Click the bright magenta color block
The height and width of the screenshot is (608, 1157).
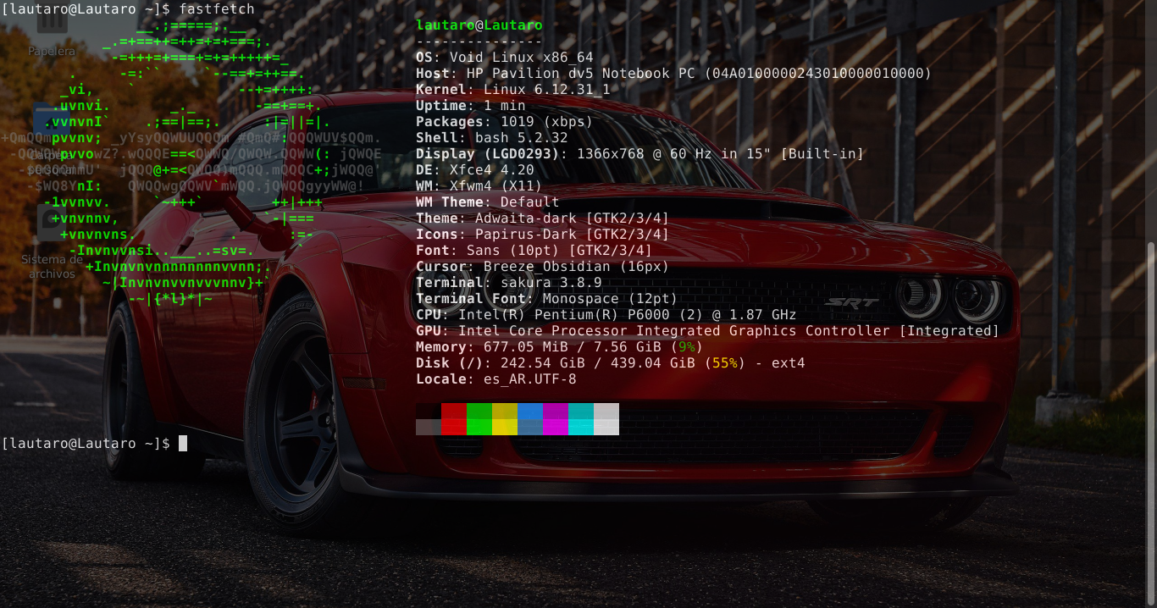(x=556, y=427)
